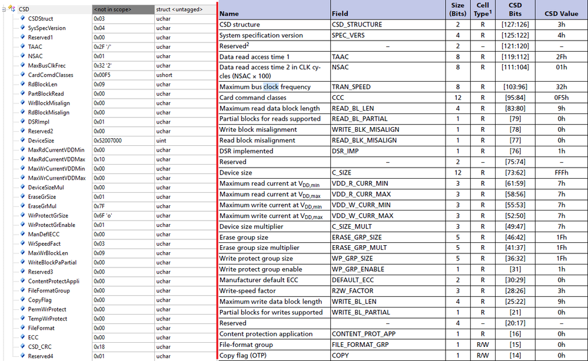Viewport: 588px width, 361px height.
Task: Click the field icon beside EraseGrSize
Action: pos(22,196)
